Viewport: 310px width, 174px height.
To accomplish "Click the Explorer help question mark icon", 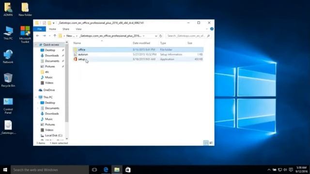I will click(212, 29).
